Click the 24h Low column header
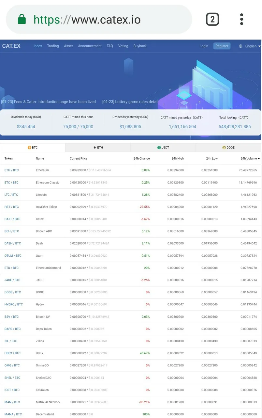 [x=212, y=159]
